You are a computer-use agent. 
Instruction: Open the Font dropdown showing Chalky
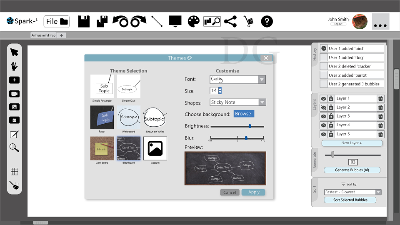(x=237, y=79)
